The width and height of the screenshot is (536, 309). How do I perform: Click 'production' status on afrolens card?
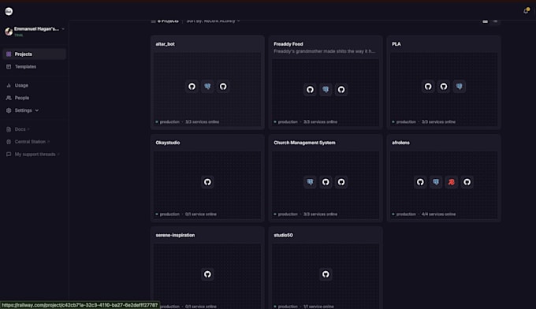406,214
